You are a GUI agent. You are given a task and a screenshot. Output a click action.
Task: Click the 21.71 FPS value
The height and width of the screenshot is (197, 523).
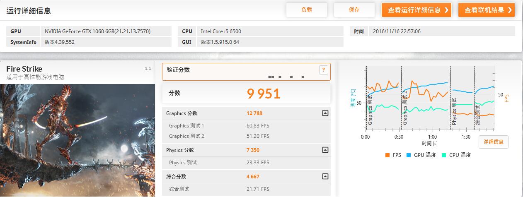point(258,189)
